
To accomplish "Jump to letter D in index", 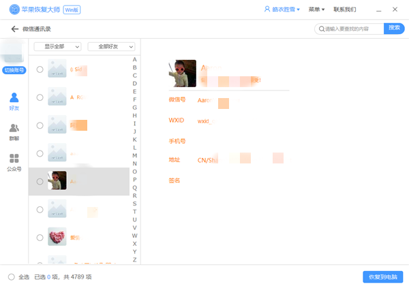I will (134, 84).
